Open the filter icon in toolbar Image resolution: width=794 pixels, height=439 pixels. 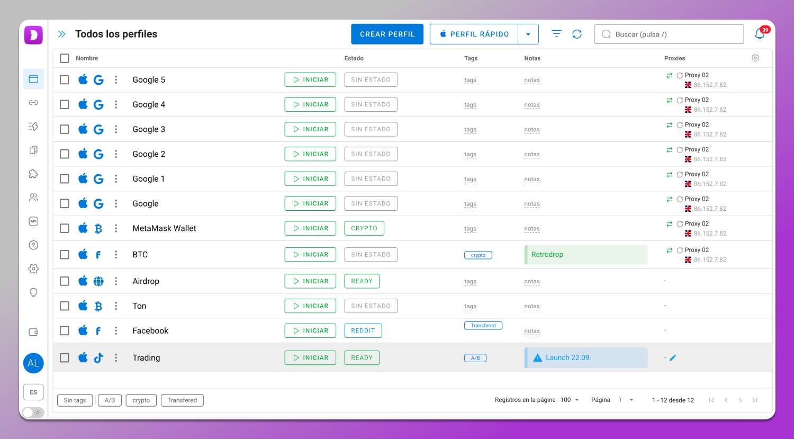pos(556,34)
